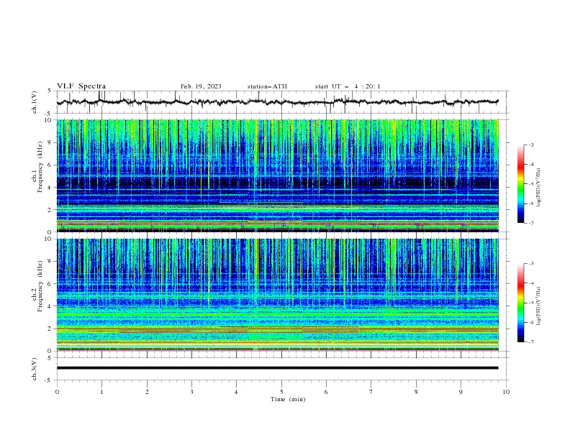Click the time-axis tick label '10'
Image resolution: width=570 pixels, height=440 pixels.
pos(506,392)
